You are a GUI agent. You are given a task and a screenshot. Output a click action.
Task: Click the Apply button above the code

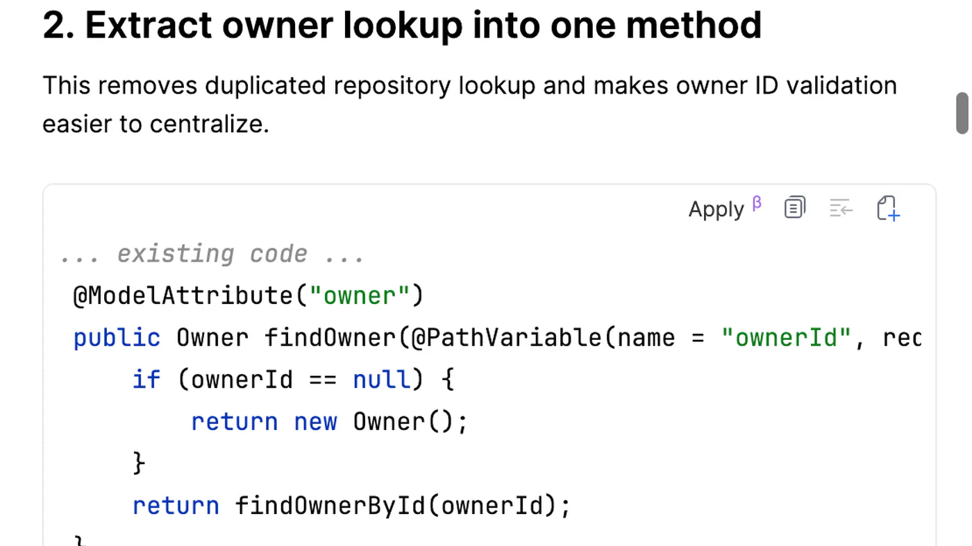pos(724,208)
